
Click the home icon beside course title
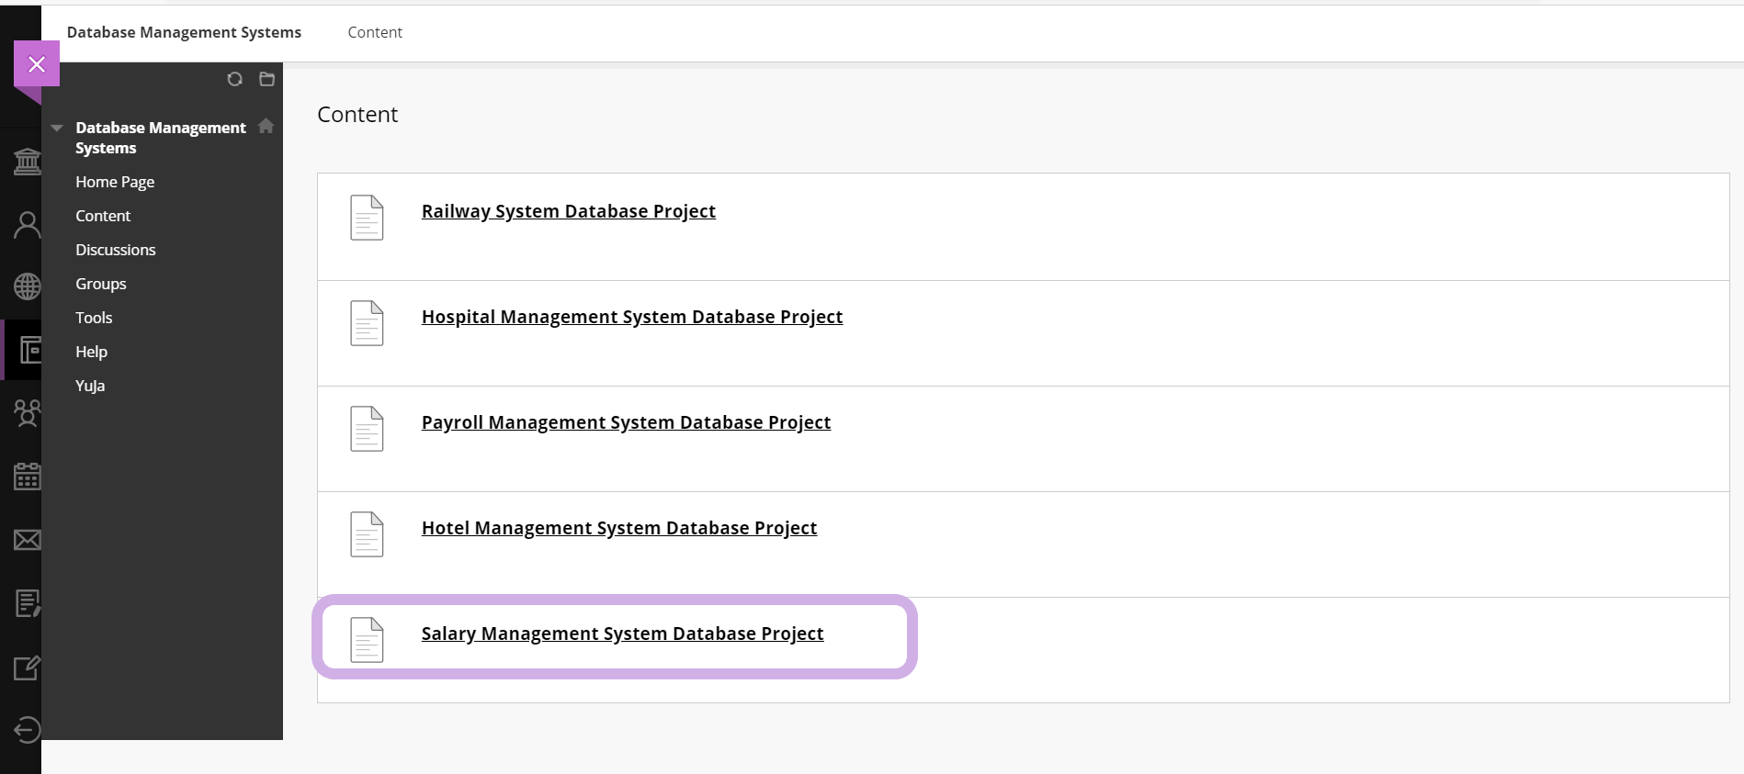coord(266,126)
